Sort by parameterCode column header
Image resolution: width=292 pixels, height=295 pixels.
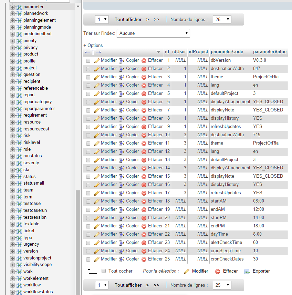pos(227,52)
